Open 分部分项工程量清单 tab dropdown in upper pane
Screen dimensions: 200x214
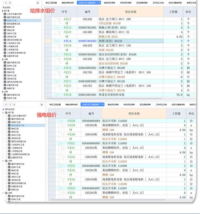tap(99, 2)
